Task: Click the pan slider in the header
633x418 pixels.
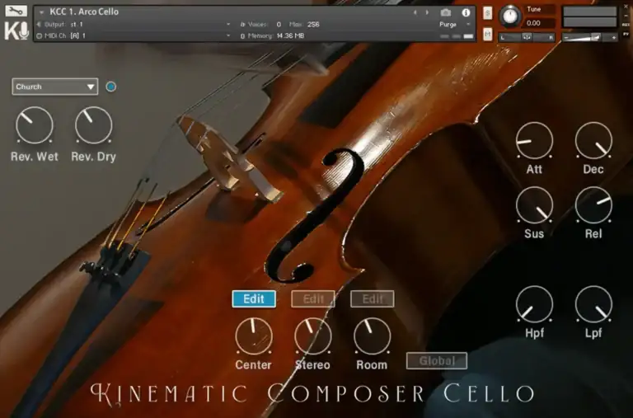Action: [527, 37]
